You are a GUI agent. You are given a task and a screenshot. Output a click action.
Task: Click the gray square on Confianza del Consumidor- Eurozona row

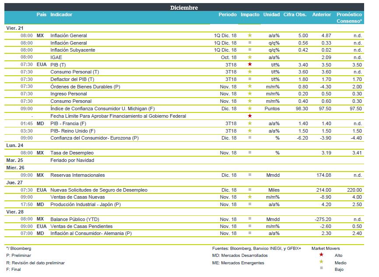click(x=250, y=137)
